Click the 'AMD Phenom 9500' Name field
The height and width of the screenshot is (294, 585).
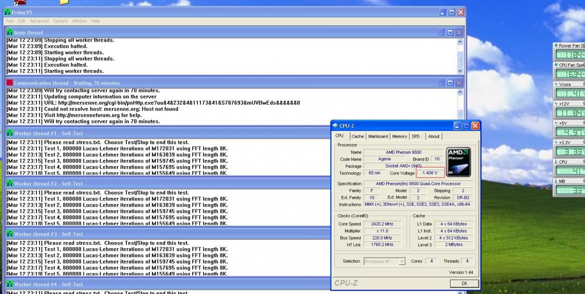(403, 152)
